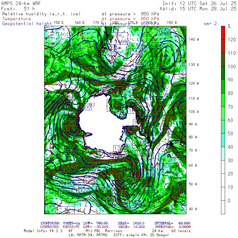This screenshot has width=238, height=238.
Task: Click the 'HIGH= 15.000' red contour info
Action: click(x=132, y=227)
